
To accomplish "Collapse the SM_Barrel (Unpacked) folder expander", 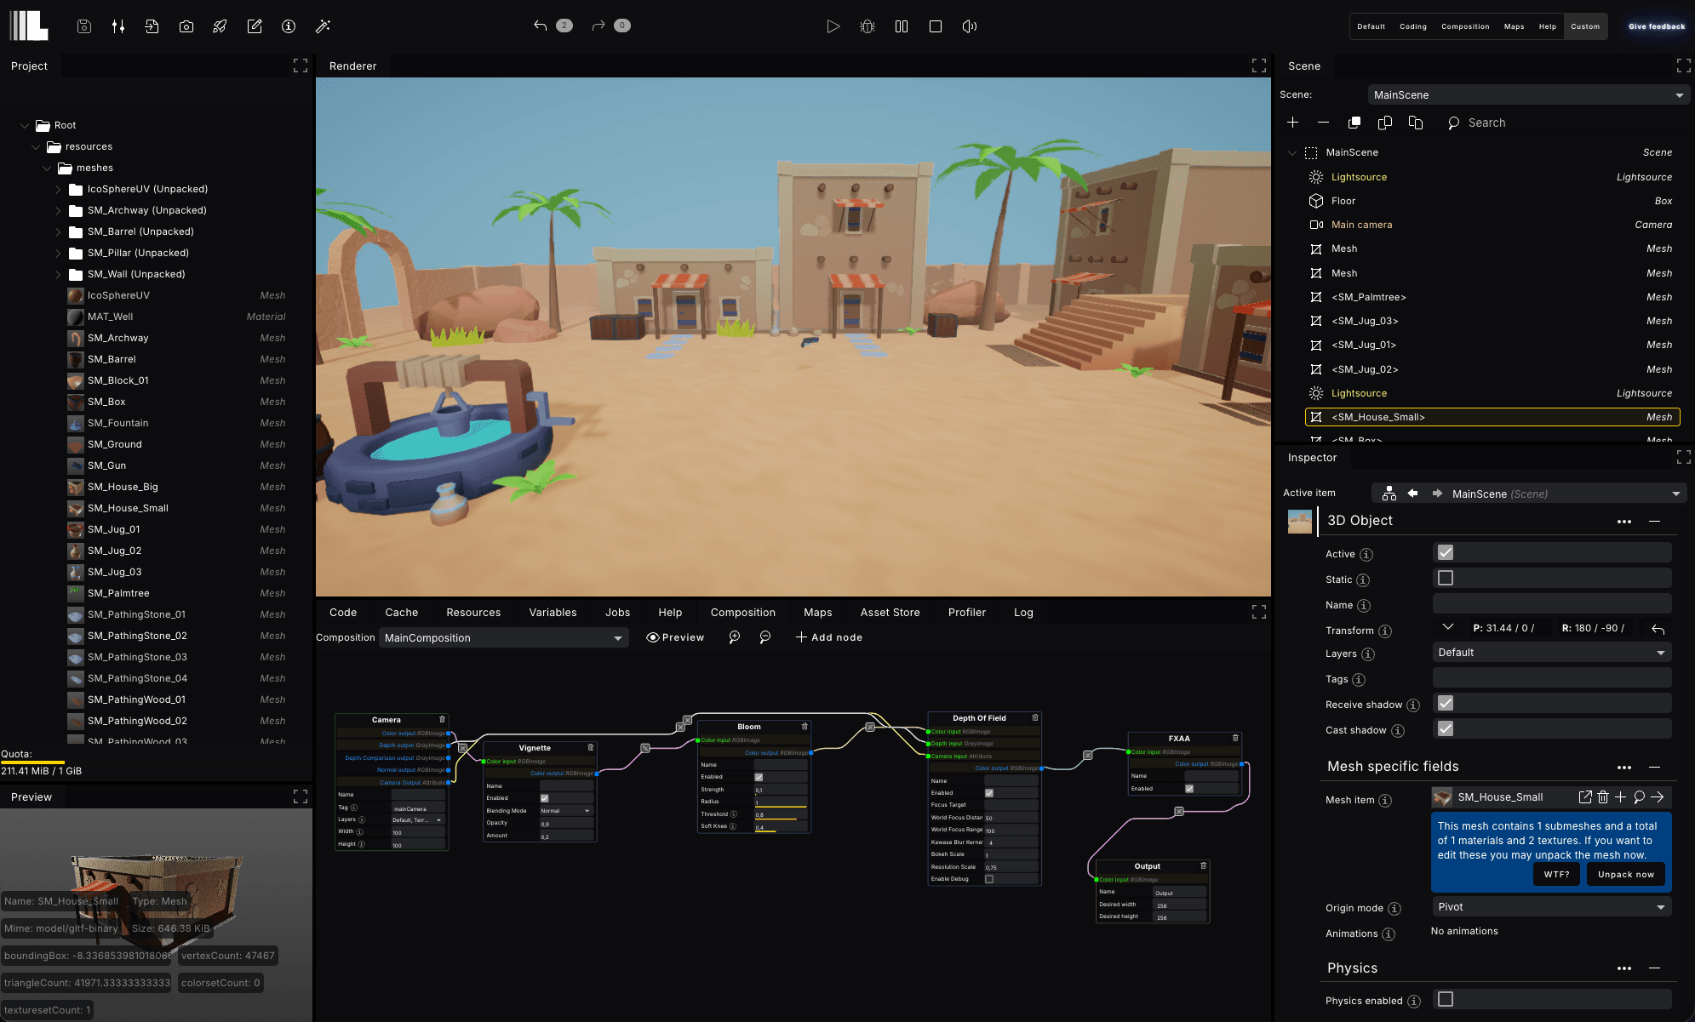I will pyautogui.click(x=58, y=231).
